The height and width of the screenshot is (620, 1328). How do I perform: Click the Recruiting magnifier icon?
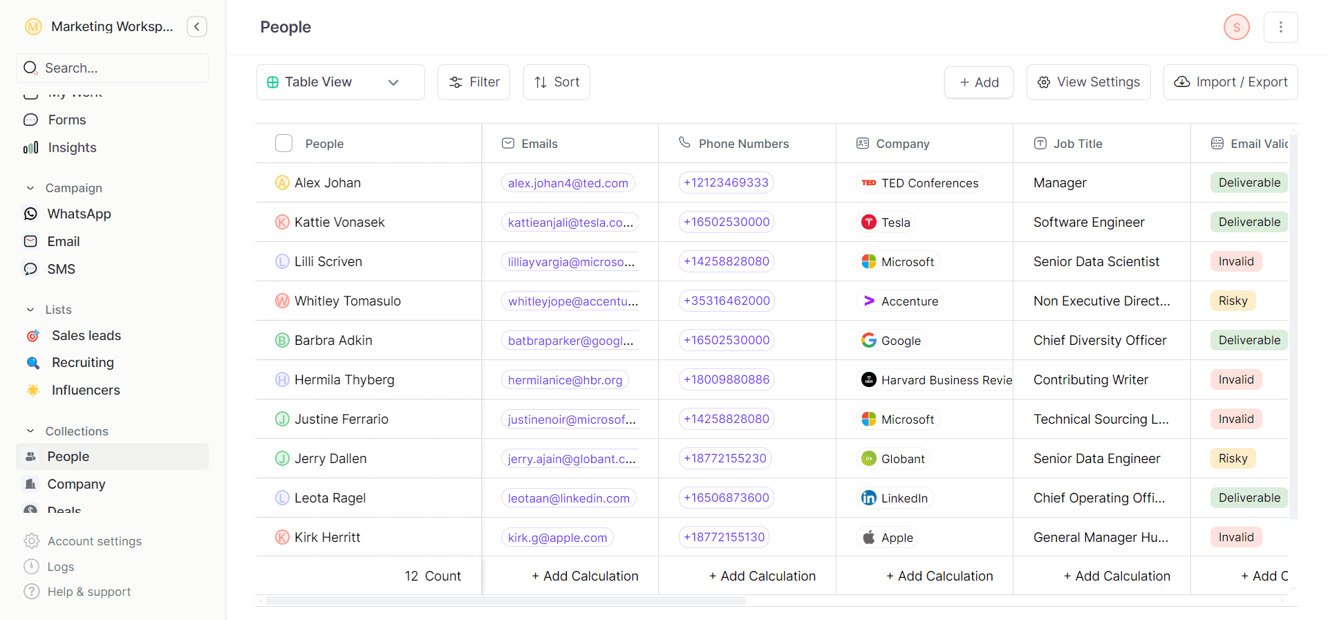(32, 363)
